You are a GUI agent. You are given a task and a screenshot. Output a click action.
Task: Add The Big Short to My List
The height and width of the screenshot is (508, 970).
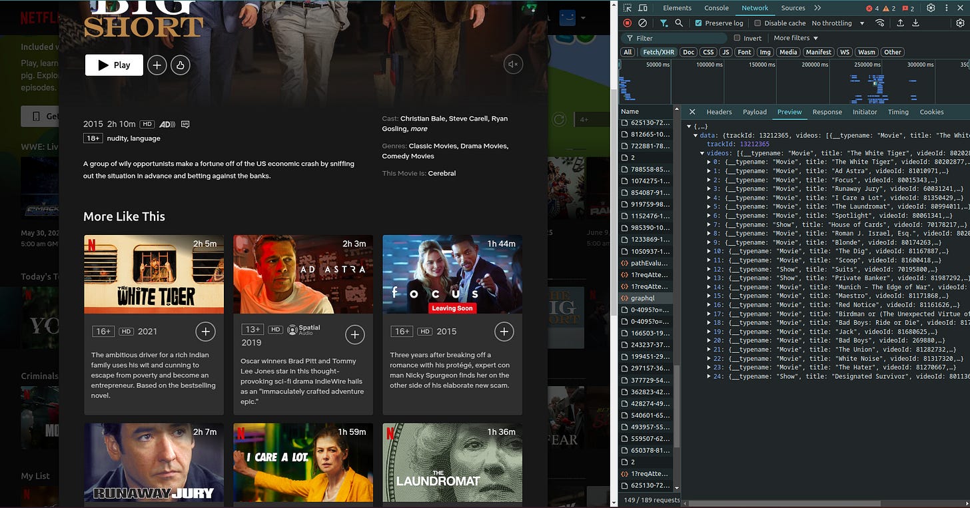[x=157, y=65]
